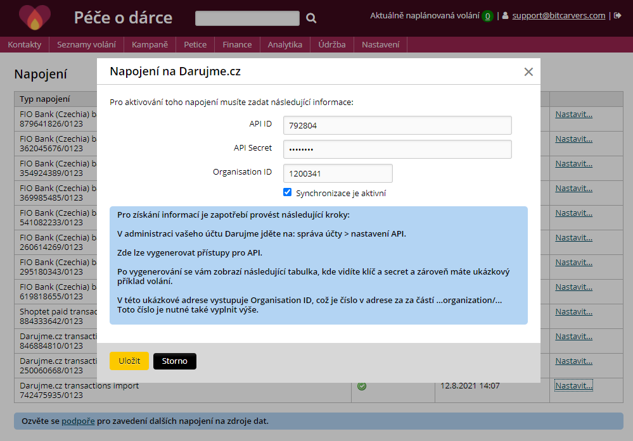
Task: Click the green status check icon
Action: click(362, 386)
